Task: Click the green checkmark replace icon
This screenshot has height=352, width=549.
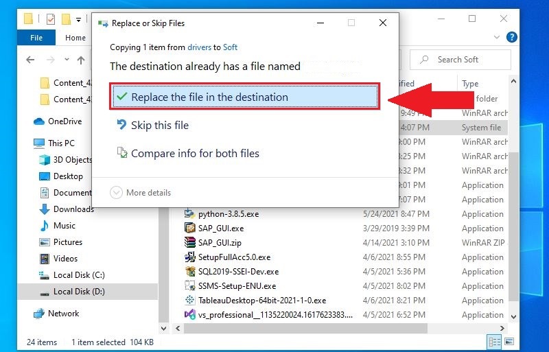Action: [x=122, y=96]
